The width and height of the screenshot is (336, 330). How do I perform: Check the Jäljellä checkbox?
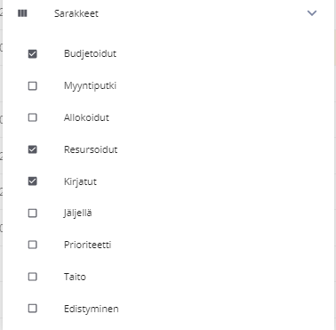point(33,213)
